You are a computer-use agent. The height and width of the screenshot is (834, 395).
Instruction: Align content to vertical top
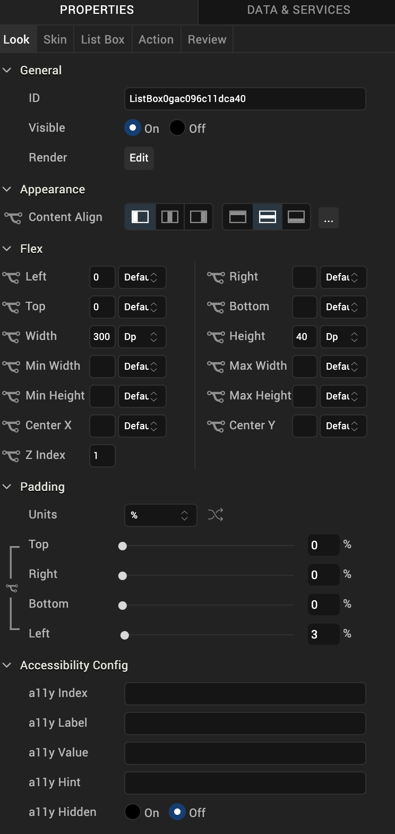[238, 217]
